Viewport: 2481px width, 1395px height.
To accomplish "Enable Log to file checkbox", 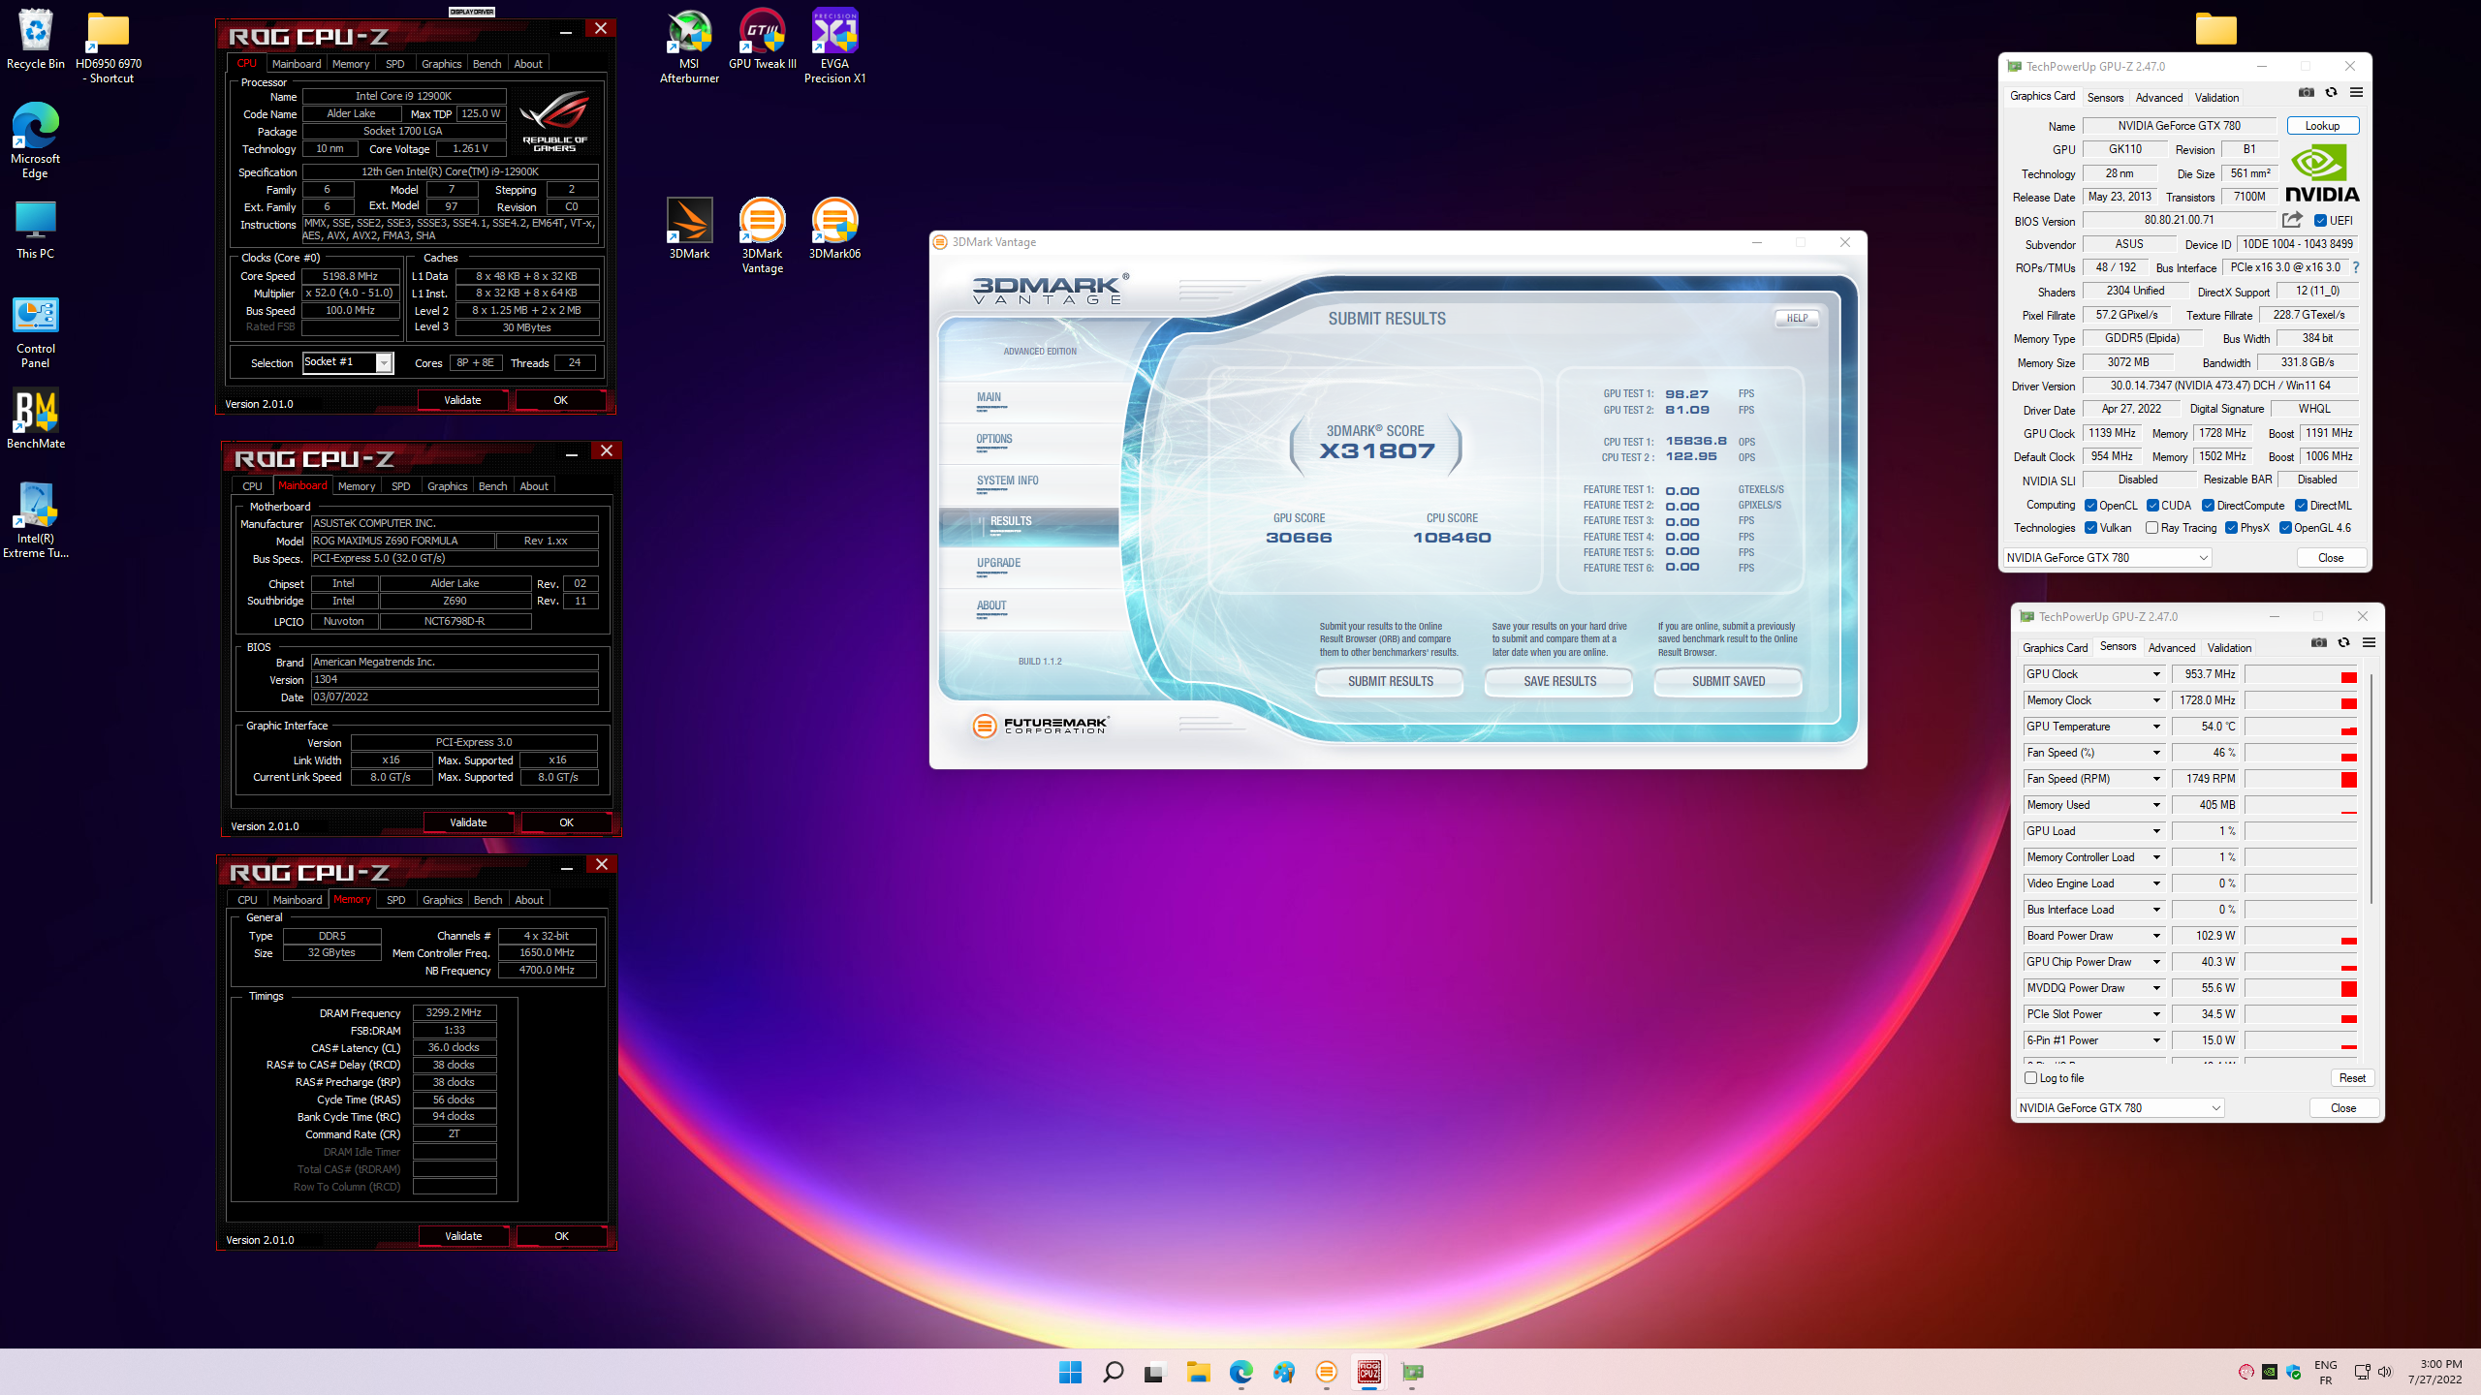I will (2030, 1077).
